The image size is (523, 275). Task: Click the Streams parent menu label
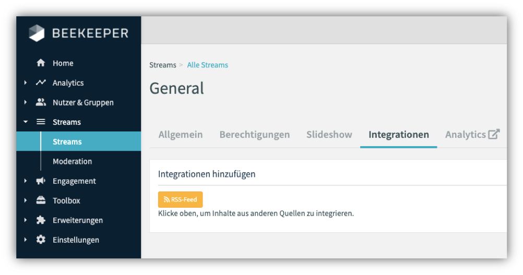click(x=67, y=122)
